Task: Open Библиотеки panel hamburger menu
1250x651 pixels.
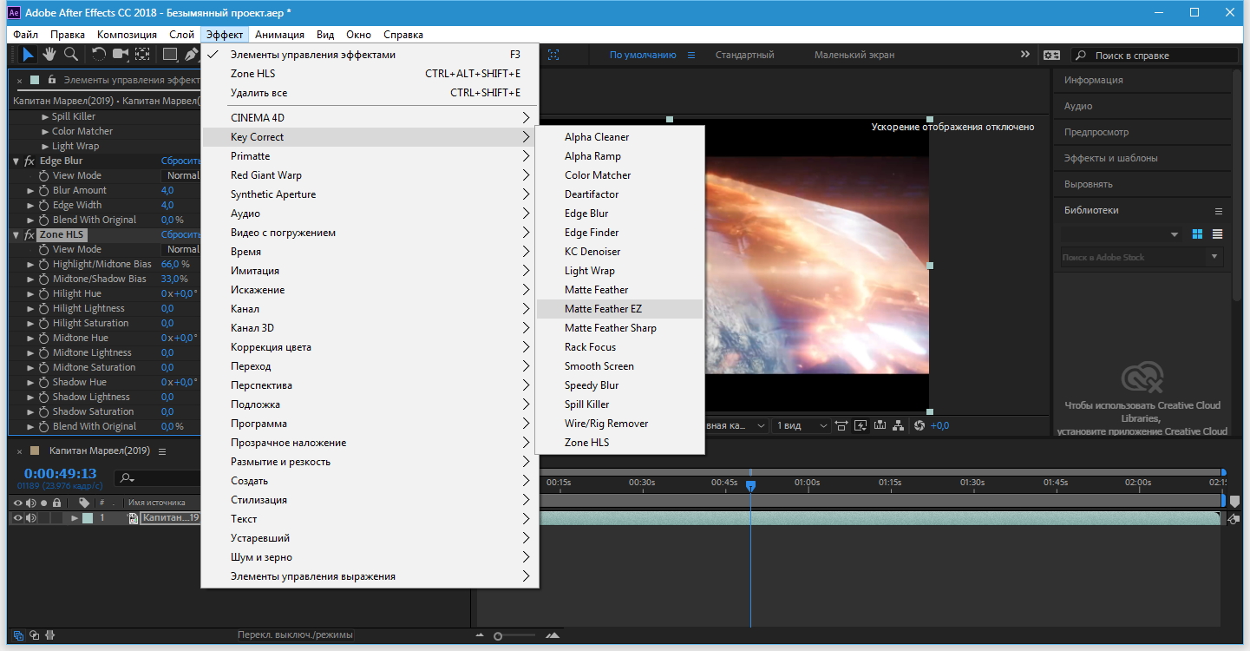Action: [x=1218, y=211]
